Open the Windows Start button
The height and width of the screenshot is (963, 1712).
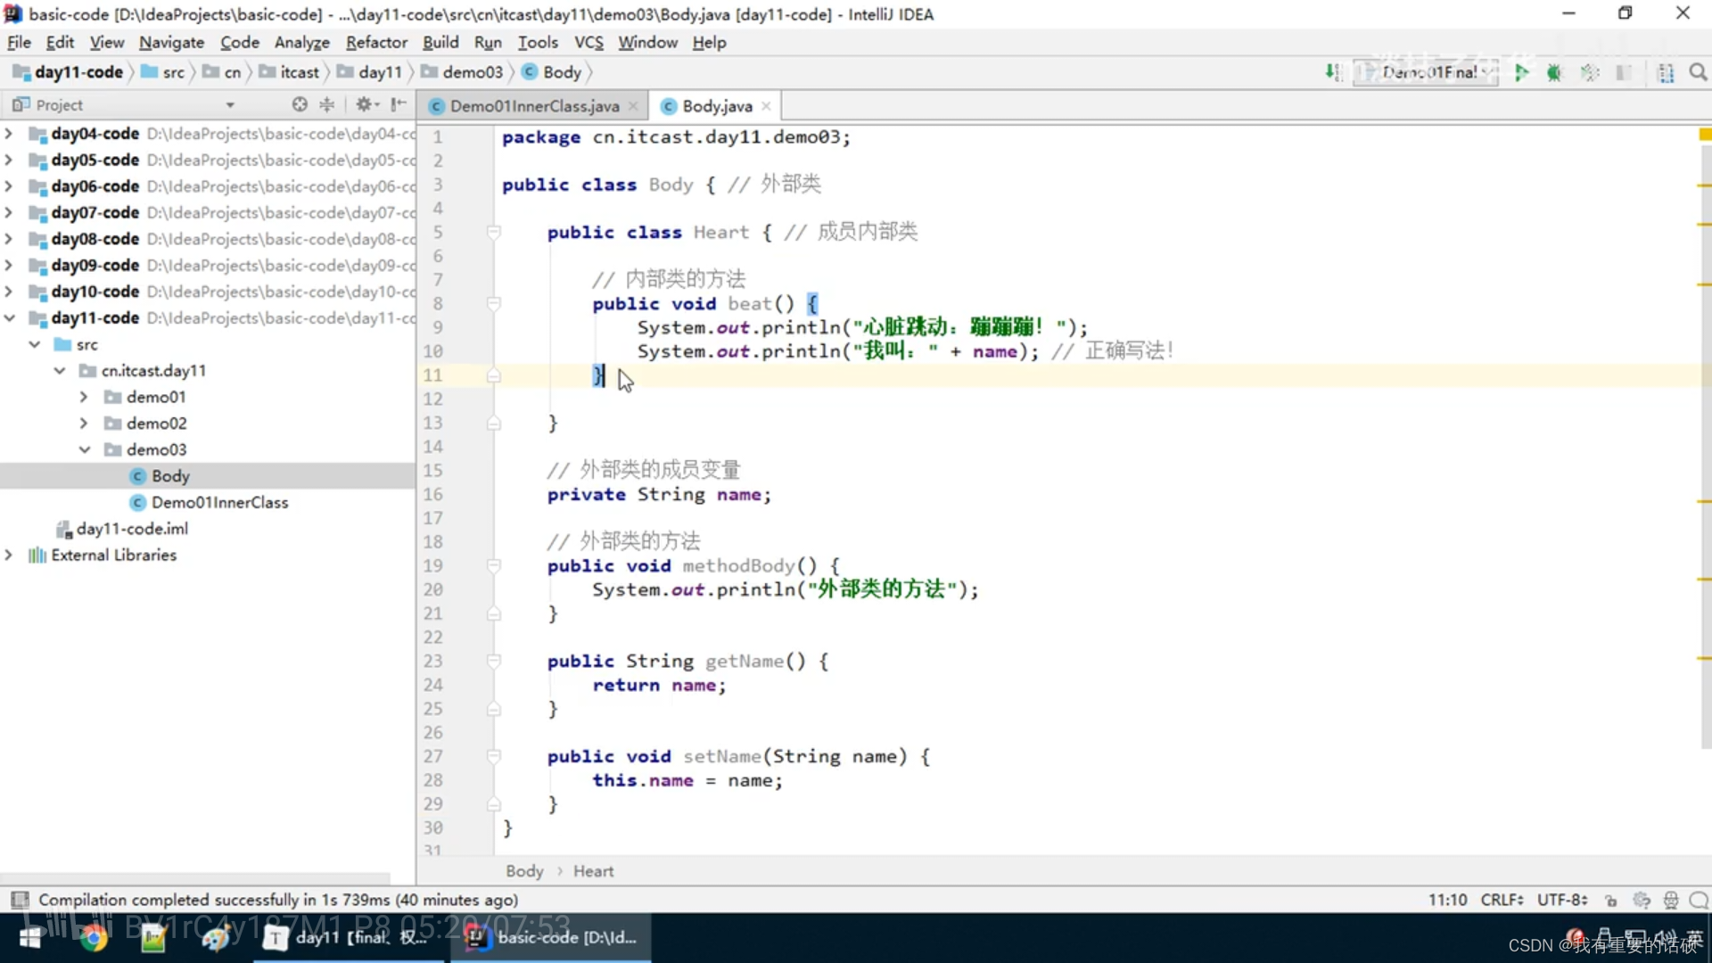(31, 938)
